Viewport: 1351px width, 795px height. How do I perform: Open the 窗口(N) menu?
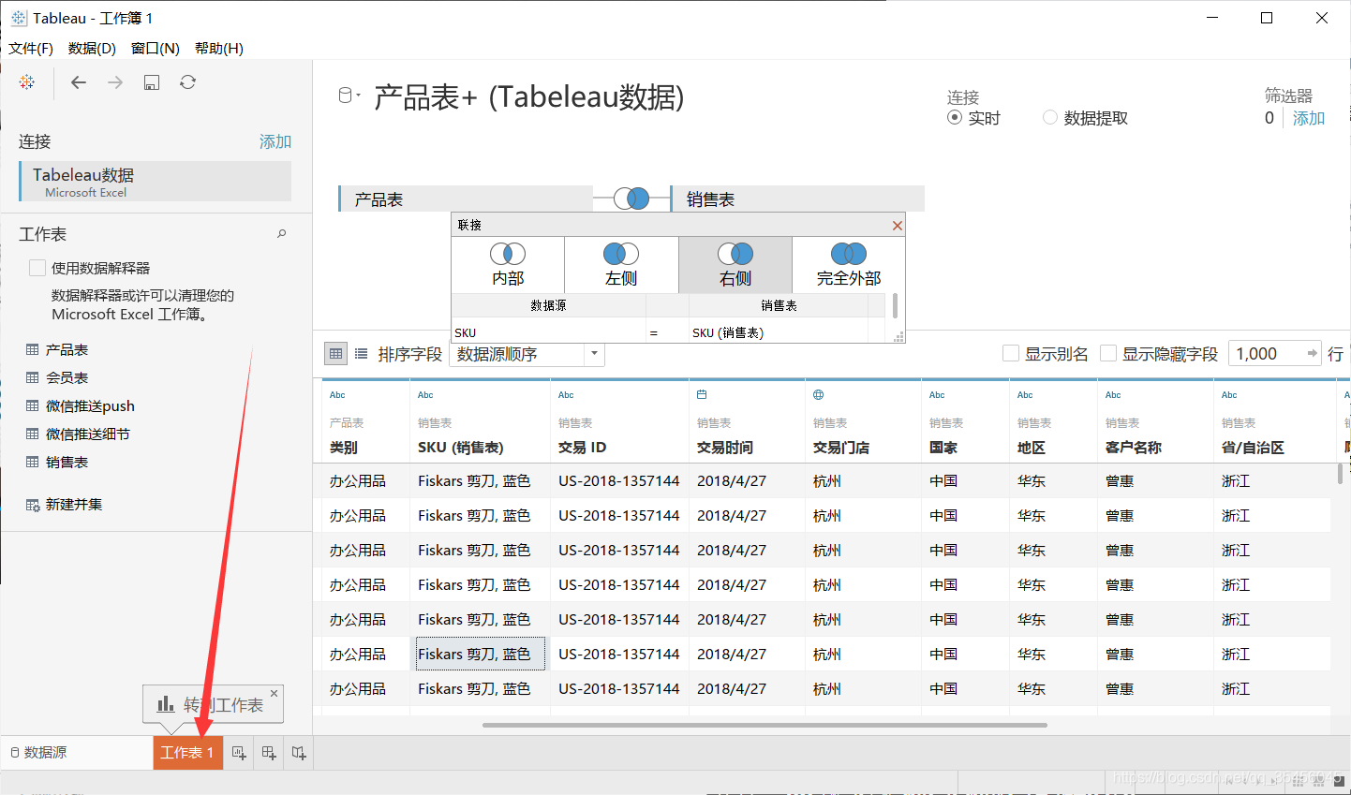(156, 48)
